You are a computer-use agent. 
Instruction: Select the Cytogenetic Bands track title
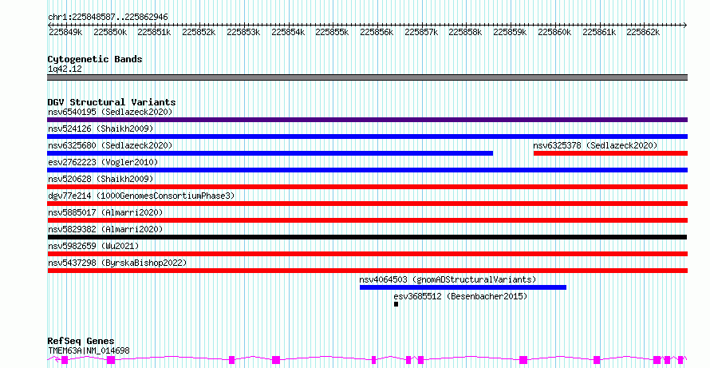pyautogui.click(x=95, y=59)
